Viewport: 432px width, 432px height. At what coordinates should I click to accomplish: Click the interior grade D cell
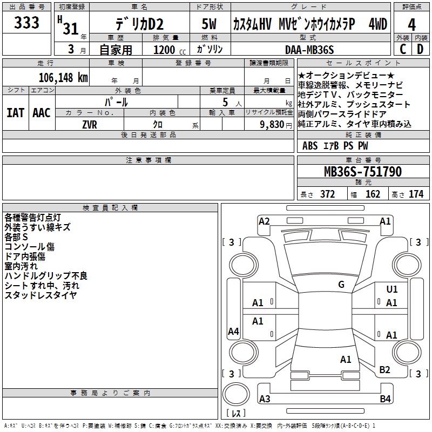pos(420,49)
